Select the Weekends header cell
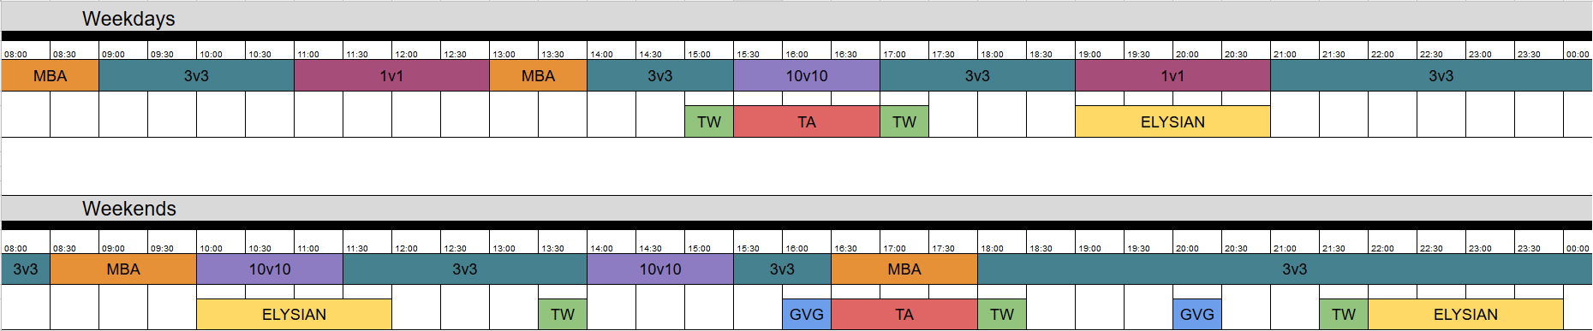Image resolution: width=1593 pixels, height=331 pixels. pyautogui.click(x=128, y=208)
